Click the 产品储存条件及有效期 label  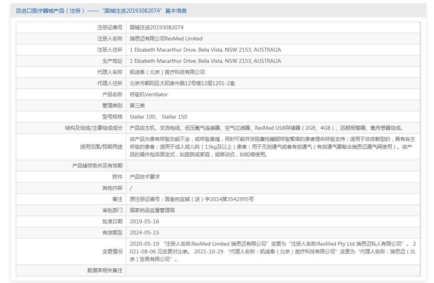pos(97,166)
